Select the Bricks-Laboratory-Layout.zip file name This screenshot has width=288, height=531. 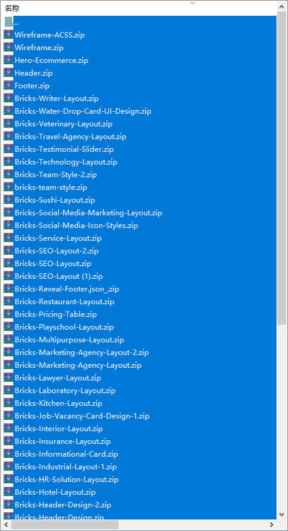click(x=65, y=391)
